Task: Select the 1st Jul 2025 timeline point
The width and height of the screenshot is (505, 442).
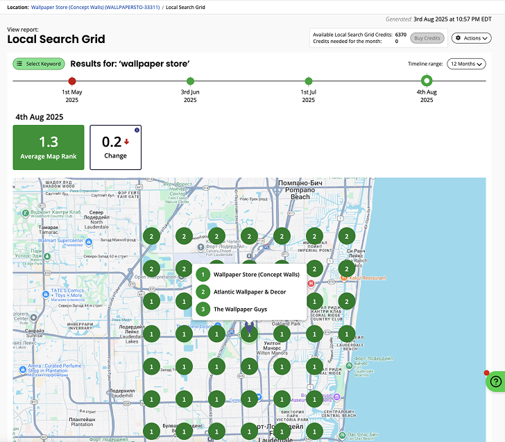Action: click(x=308, y=81)
